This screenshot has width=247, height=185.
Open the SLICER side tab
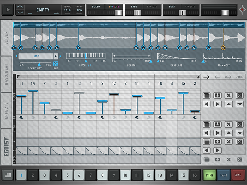[x=6, y=38]
